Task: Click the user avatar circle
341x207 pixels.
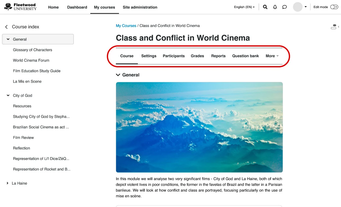Action: [x=298, y=7]
